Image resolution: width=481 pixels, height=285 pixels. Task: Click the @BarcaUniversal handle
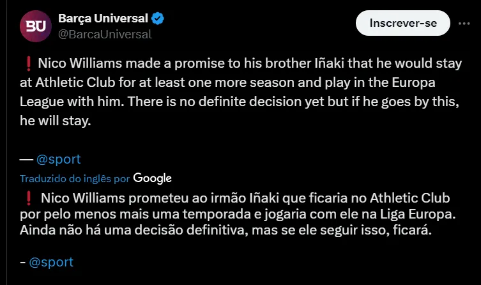105,35
